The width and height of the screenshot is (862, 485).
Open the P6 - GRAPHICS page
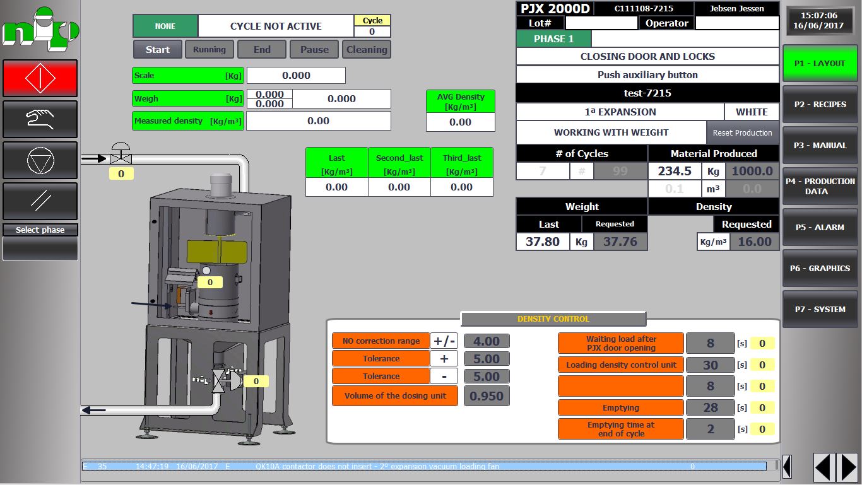click(820, 268)
